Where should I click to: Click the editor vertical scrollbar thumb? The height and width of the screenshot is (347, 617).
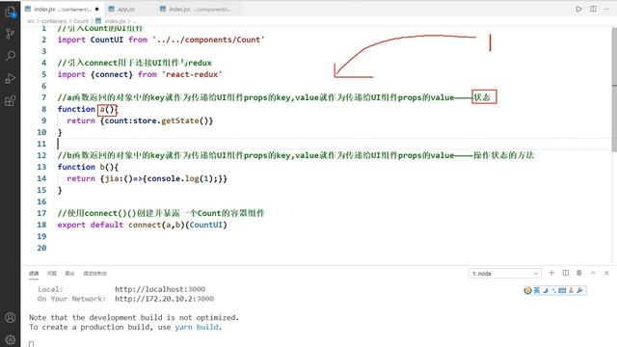[614, 90]
